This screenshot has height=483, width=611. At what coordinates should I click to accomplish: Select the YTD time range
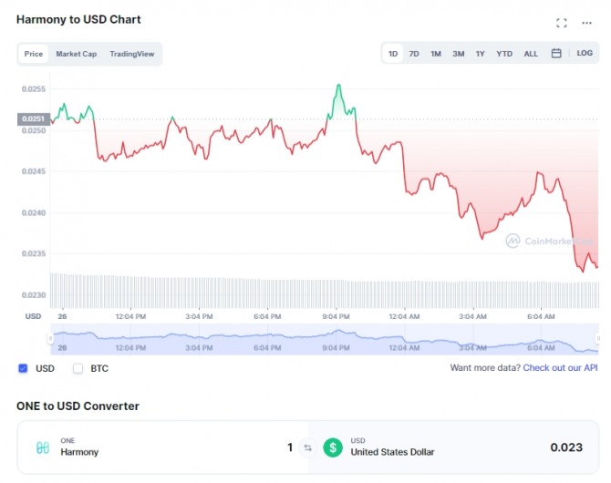[x=504, y=54]
